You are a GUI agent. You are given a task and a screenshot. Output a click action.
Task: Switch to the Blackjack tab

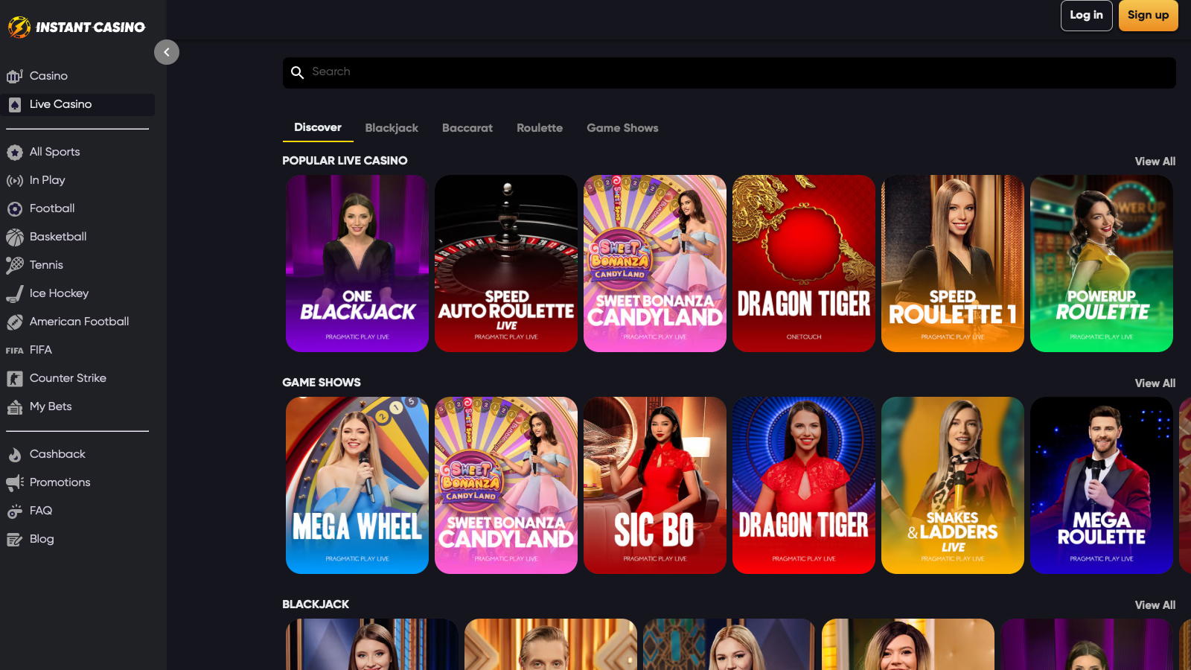point(392,128)
